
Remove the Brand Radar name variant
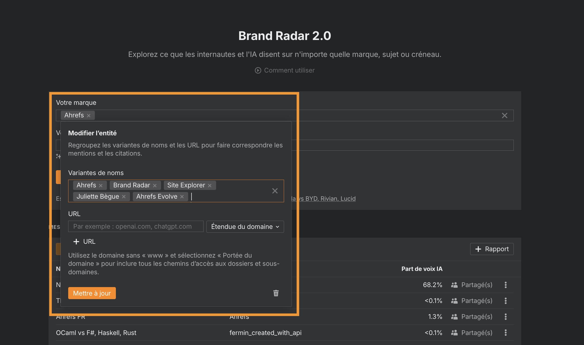tap(155, 185)
